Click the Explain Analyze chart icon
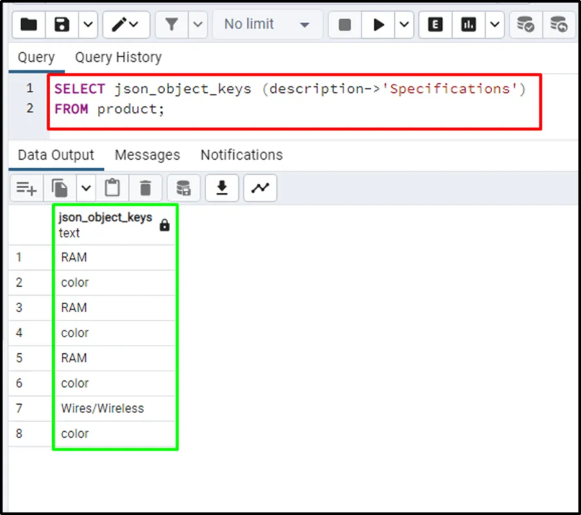This screenshot has height=515, width=581. coord(468,24)
